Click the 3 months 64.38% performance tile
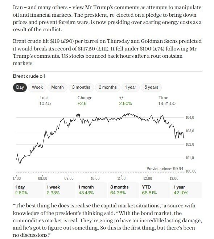 (123, 190)
